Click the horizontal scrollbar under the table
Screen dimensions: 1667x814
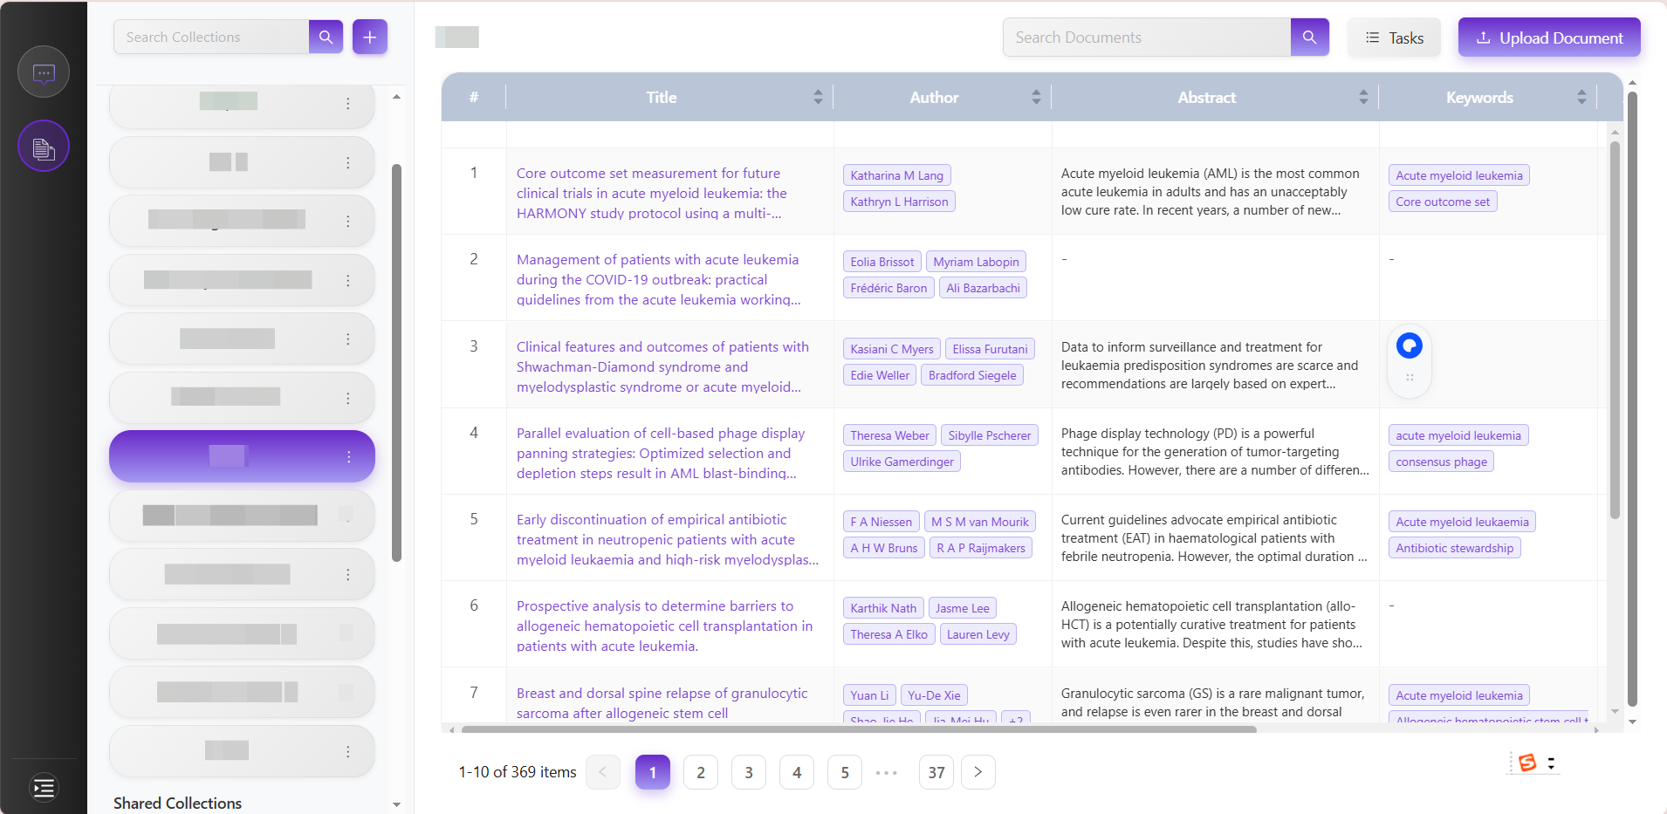pyautogui.click(x=858, y=729)
